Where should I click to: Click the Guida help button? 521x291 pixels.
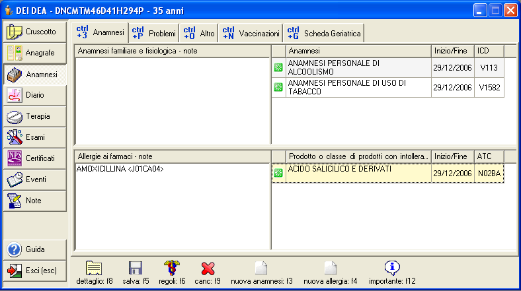35,249
